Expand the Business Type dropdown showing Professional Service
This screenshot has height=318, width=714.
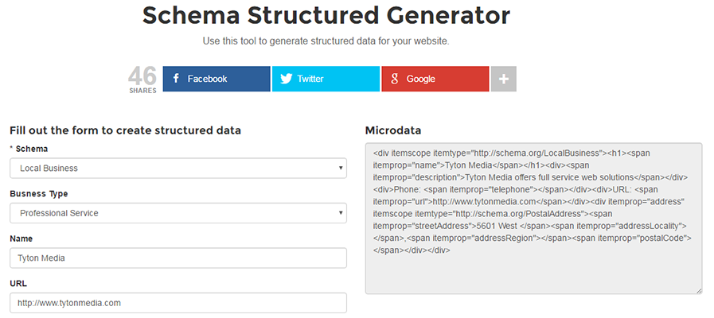[178, 213]
